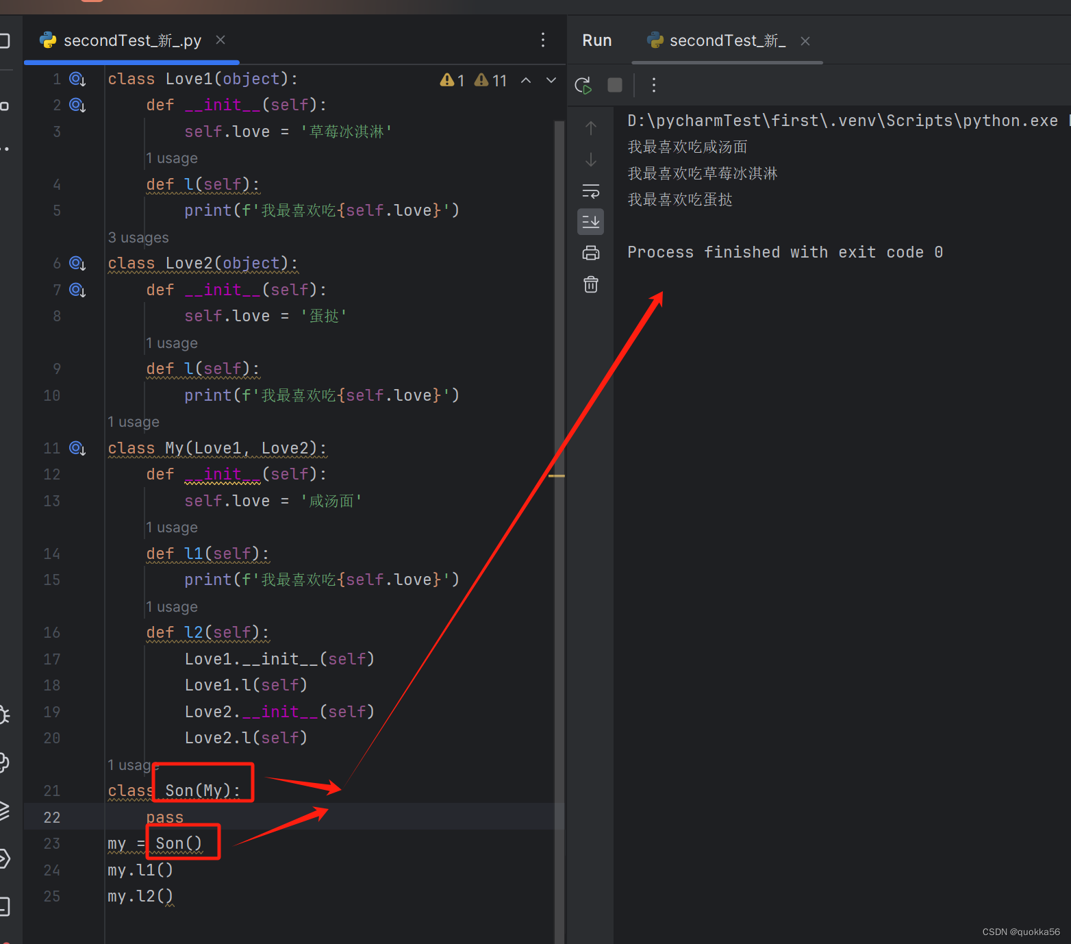Screen dimensions: 1071x944
Task: Go to previous highlighted problem arrow
Action: pyautogui.click(x=526, y=80)
